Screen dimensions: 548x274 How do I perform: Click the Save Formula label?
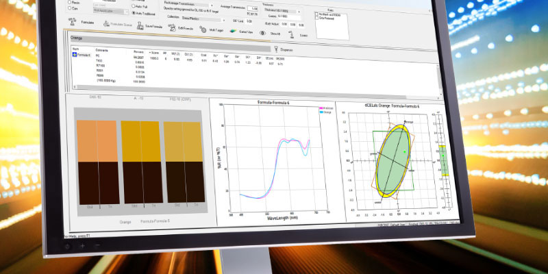[153, 27]
